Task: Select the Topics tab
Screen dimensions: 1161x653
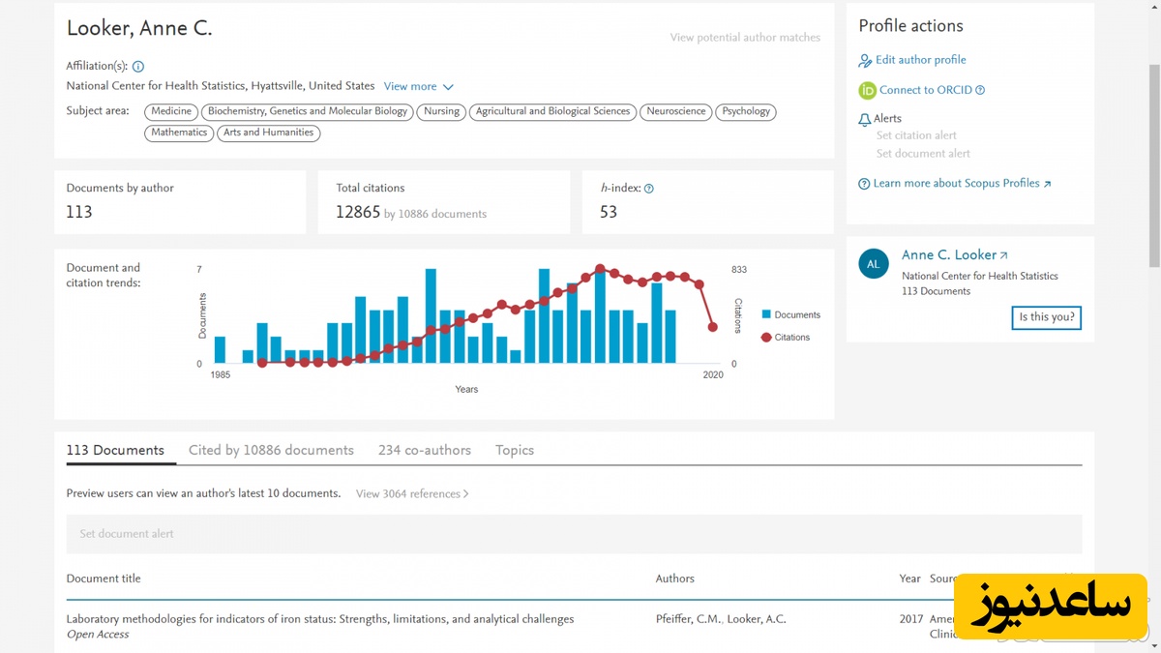Action: pyautogui.click(x=514, y=450)
